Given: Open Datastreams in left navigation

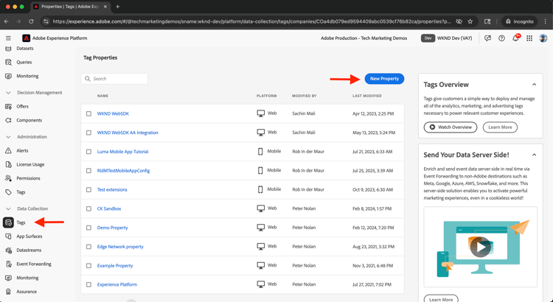Looking at the screenshot, I should pos(29,250).
